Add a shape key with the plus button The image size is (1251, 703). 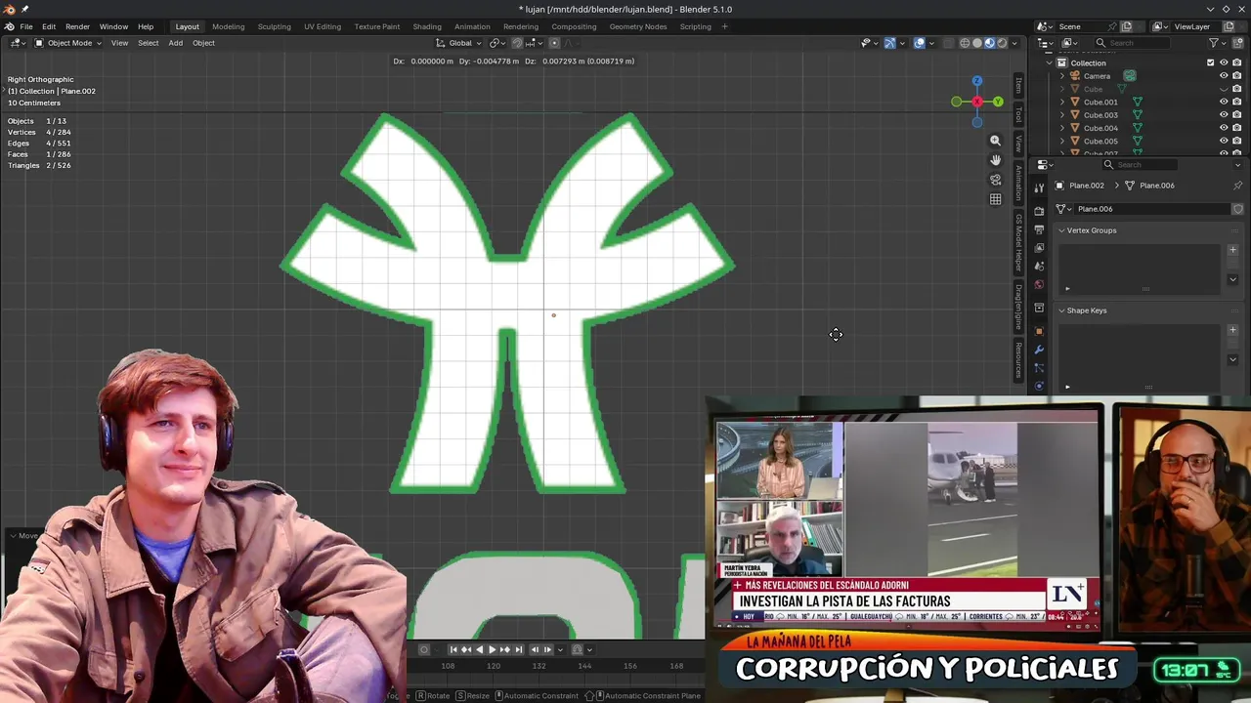pos(1232,330)
